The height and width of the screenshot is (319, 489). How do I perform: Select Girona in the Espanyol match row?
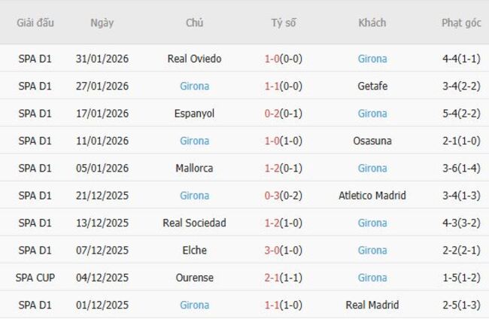[372, 114]
